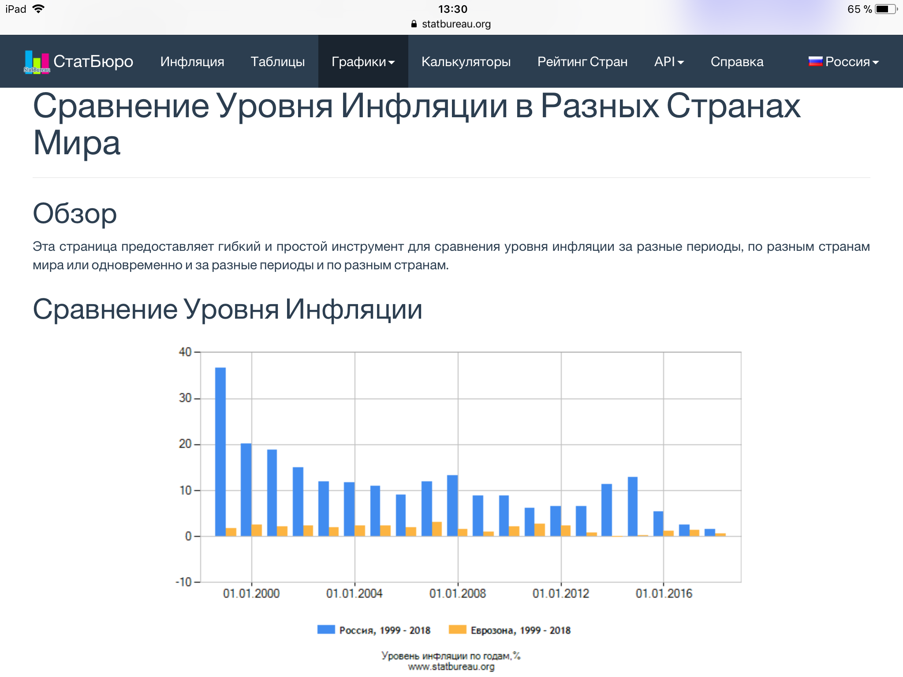Open the Инфляция menu item
This screenshot has width=903, height=677.
(193, 62)
